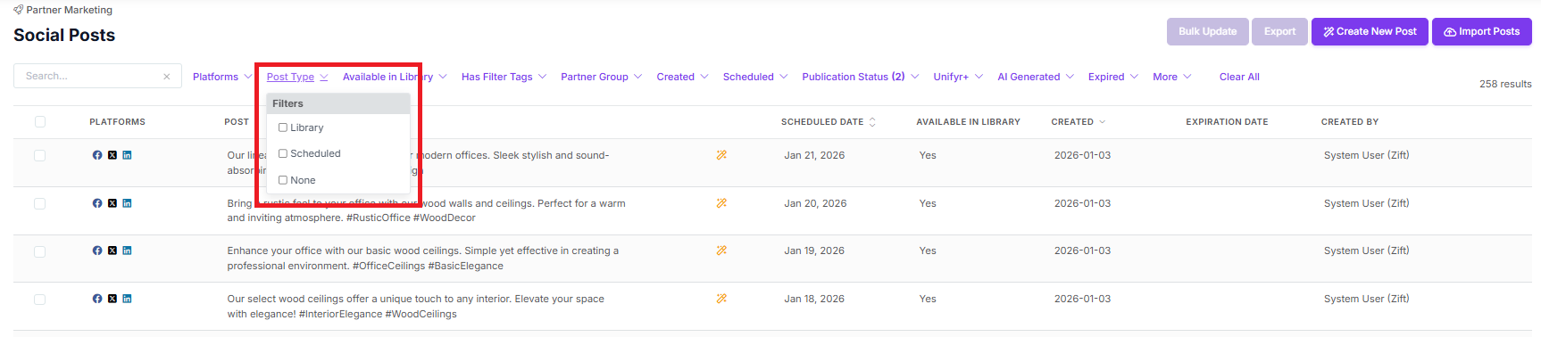The width and height of the screenshot is (1541, 337).
Task: Click the 'Jan 21, 2026' scheduled date
Action: [814, 155]
